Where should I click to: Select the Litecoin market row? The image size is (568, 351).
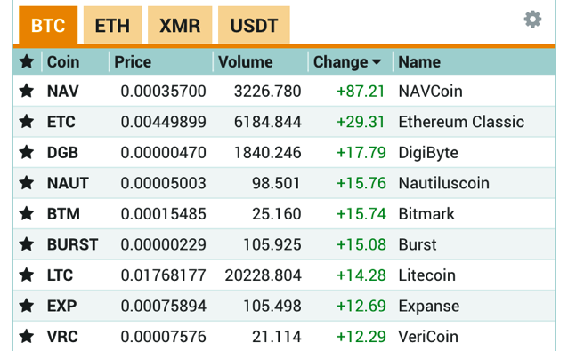pyautogui.click(x=284, y=275)
